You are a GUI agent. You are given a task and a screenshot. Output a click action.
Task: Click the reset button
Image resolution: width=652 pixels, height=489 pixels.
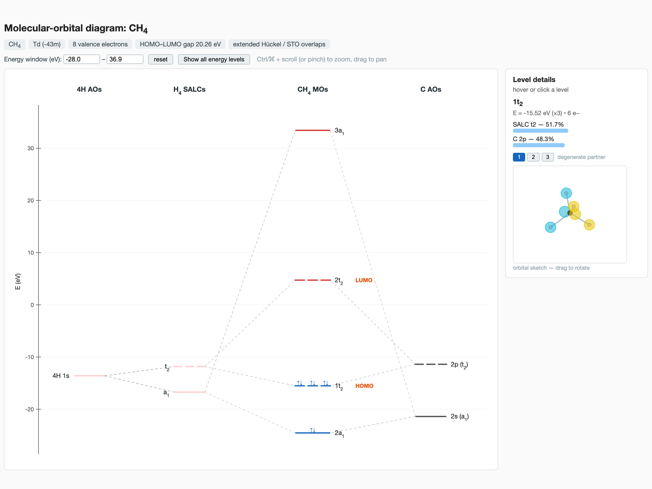(160, 59)
